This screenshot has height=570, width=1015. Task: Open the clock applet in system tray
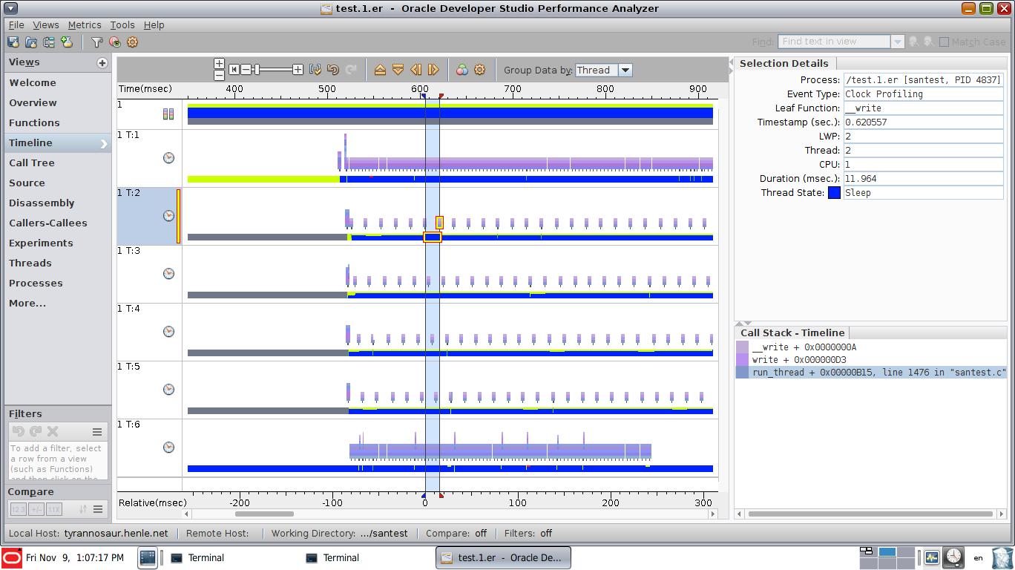click(x=953, y=557)
